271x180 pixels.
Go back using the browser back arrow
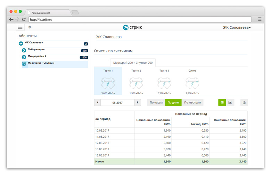pos(11,19)
